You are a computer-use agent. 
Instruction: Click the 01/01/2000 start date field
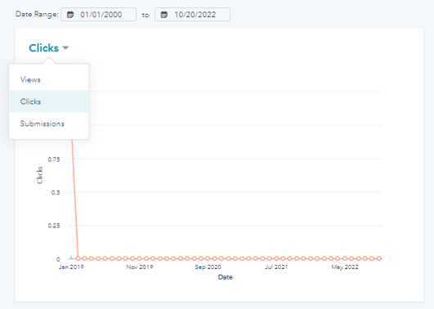point(99,15)
